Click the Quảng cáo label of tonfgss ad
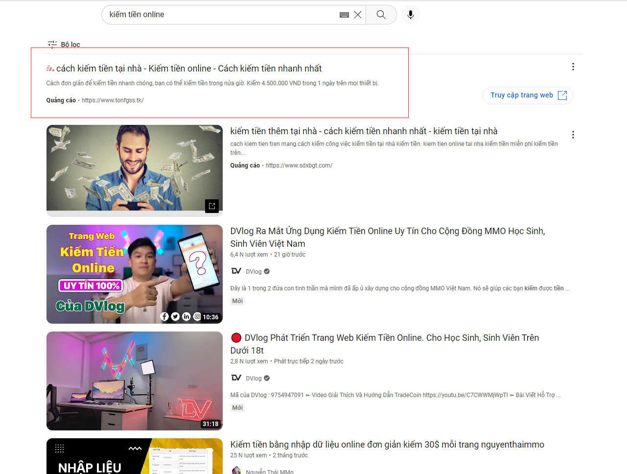This screenshot has width=627, height=474. coord(61,100)
